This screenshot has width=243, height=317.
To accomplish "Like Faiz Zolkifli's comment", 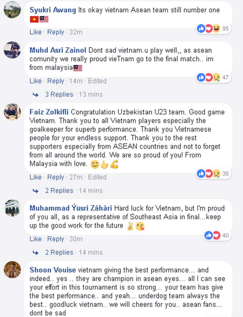I will 36,177.
